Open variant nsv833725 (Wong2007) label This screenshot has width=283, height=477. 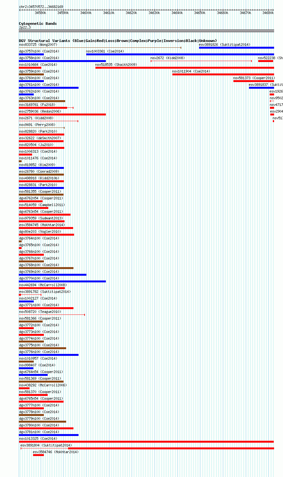[x=38, y=45]
